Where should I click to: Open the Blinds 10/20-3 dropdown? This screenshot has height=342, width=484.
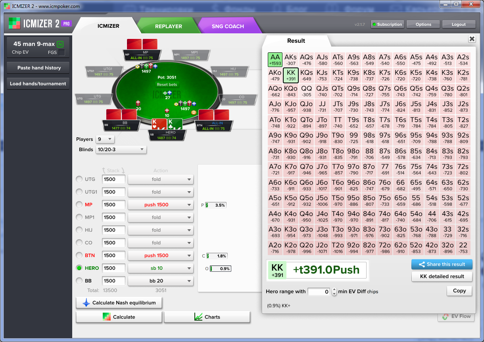[121, 150]
